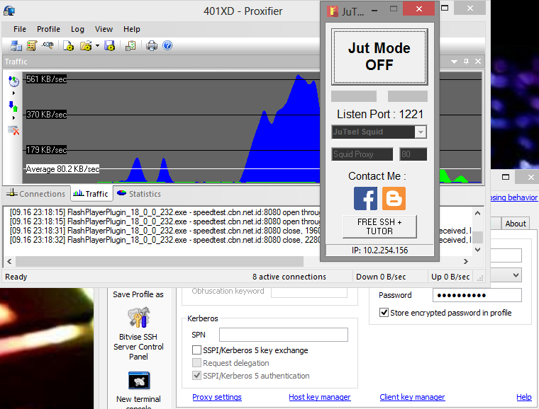
Task: Open the Traffic panel dropdown arrow
Action: (x=454, y=62)
